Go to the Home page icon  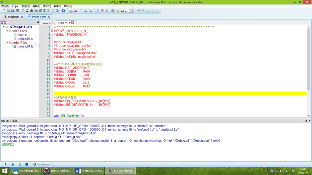[x=23, y=11]
